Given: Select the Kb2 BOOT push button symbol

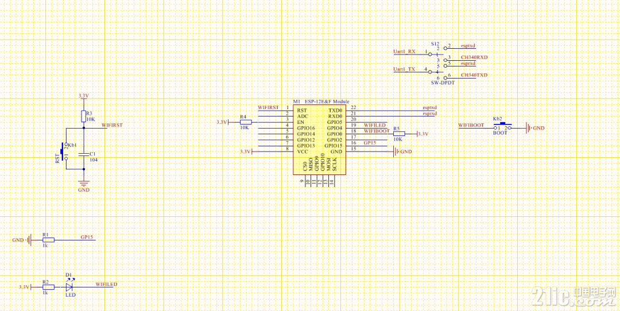Looking at the screenshot, I should click(x=502, y=127).
